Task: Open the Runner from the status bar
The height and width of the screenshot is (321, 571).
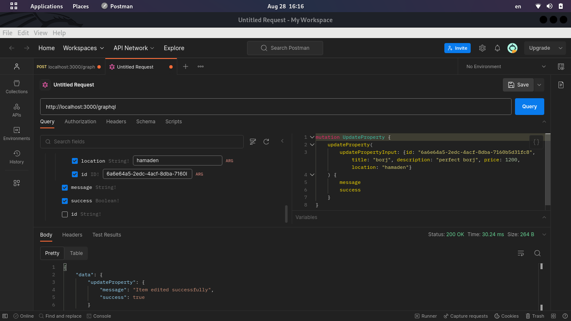Action: tap(426, 316)
